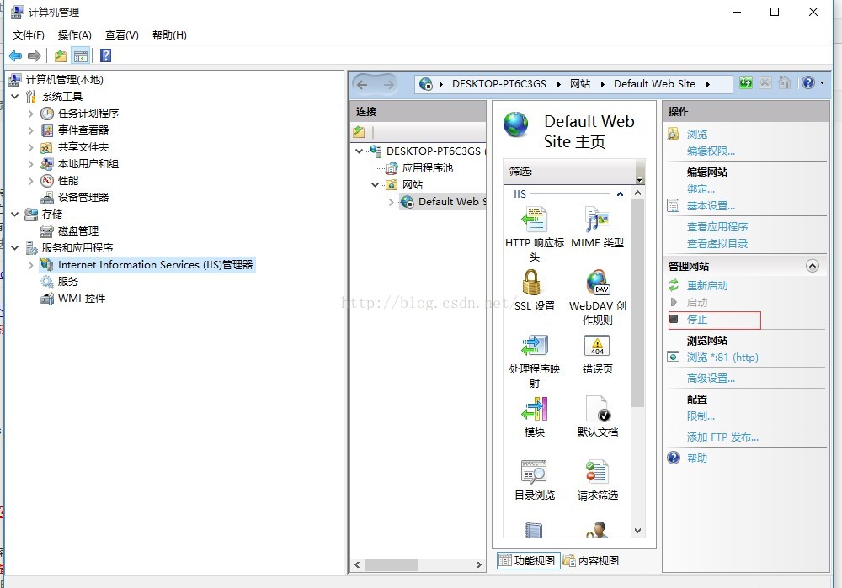
Task: Select WMI 控件 tree item
Action: coord(82,299)
